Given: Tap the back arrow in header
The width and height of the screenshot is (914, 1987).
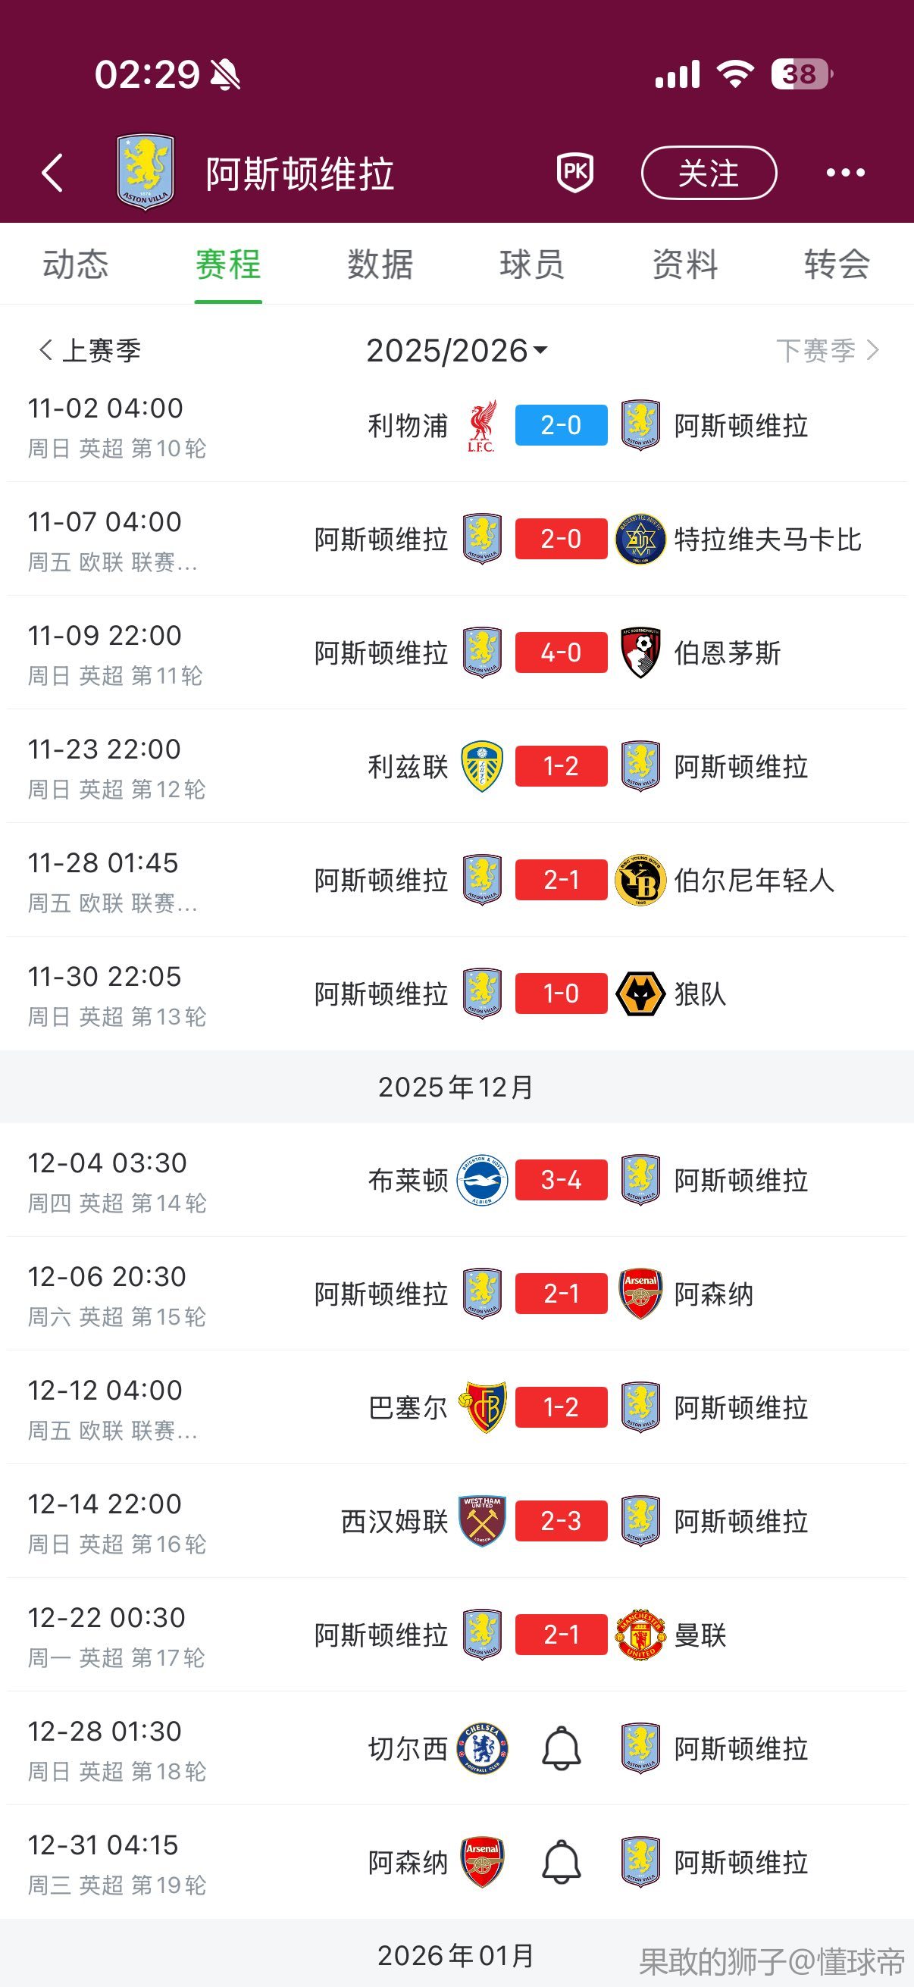Looking at the screenshot, I should point(52,172).
